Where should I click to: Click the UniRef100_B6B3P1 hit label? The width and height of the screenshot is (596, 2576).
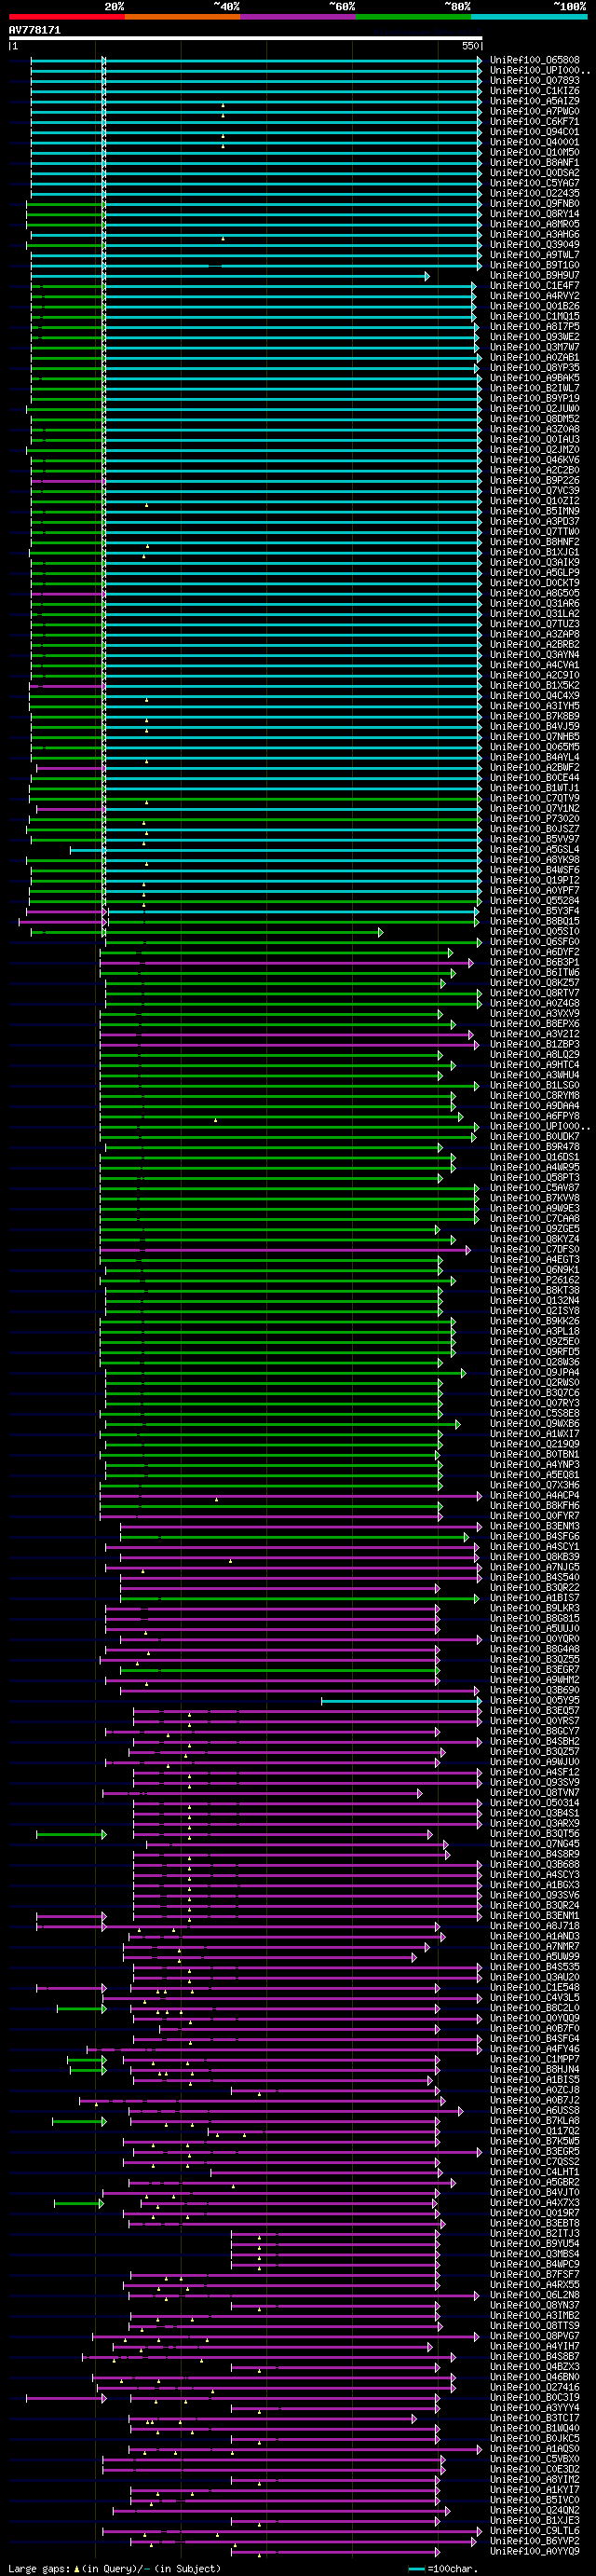pyautogui.click(x=534, y=962)
